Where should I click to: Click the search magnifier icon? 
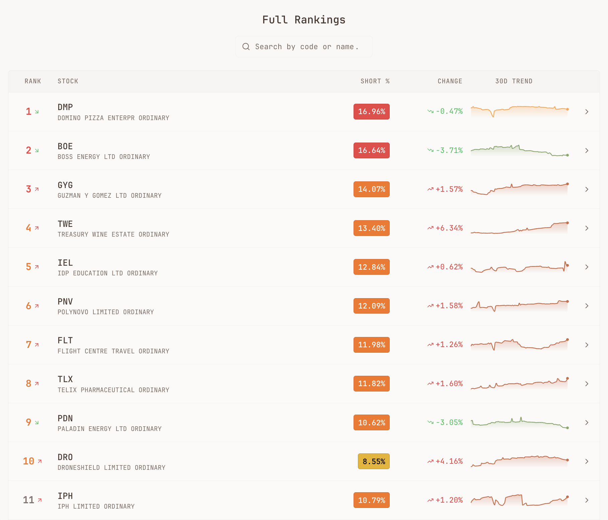pyautogui.click(x=246, y=47)
